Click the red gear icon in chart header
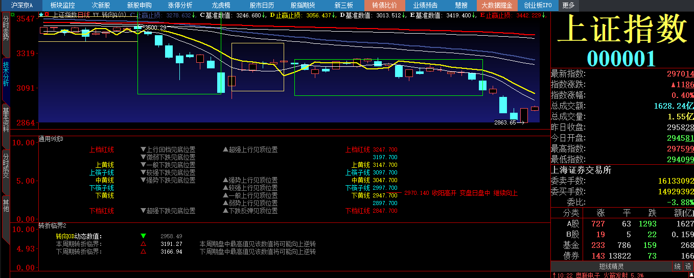The height and width of the screenshot is (278, 694). click(x=47, y=15)
